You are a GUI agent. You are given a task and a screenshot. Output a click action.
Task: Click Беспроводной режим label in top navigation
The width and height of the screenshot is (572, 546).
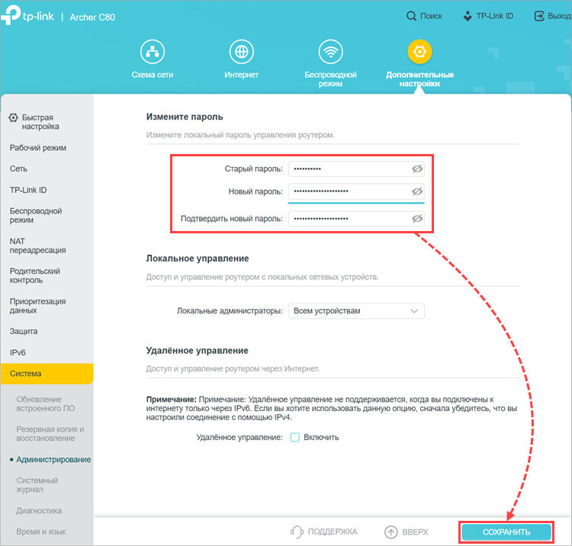click(x=330, y=79)
